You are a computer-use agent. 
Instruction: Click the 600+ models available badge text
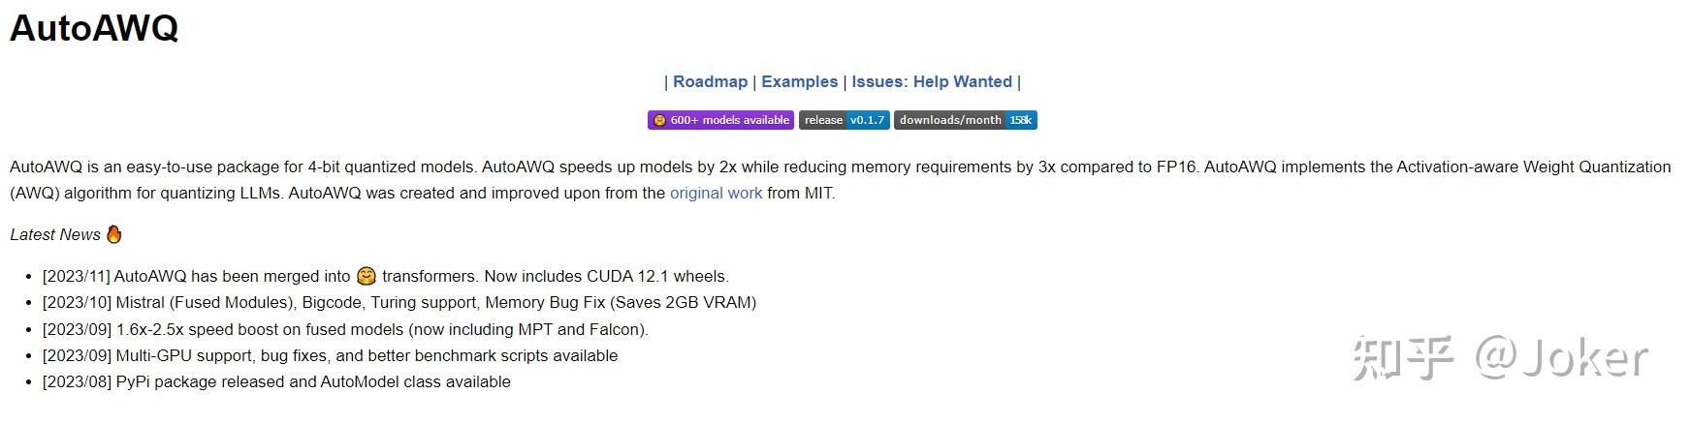coord(729,120)
